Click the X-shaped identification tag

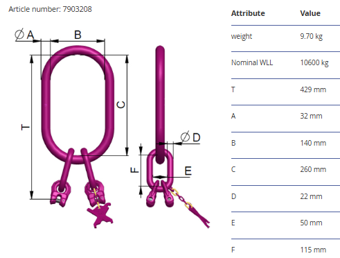[100, 215]
